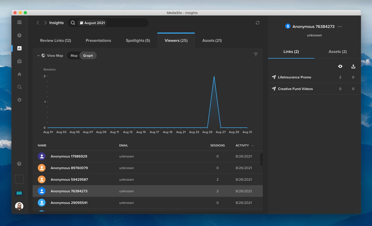Toggle the Graph view mode
372x226 pixels.
tap(88, 55)
